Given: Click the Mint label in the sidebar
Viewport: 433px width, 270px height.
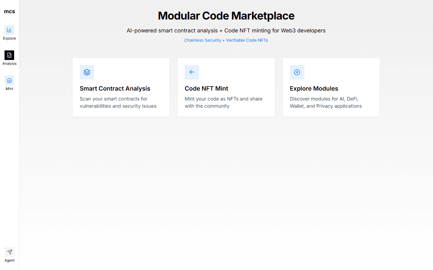Looking at the screenshot, I should click(9, 89).
